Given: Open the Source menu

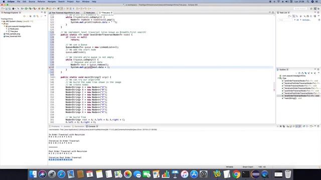Looking at the screenshot, I should point(32,1).
